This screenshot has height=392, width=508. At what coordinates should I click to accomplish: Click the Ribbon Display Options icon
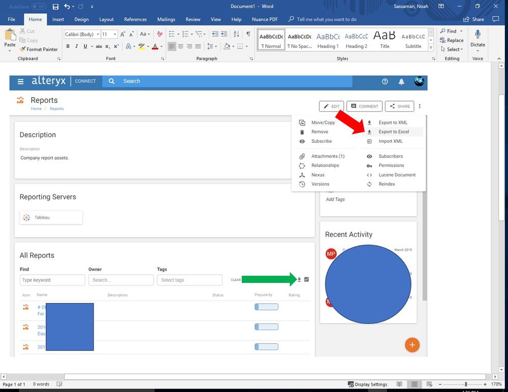tap(441, 6)
